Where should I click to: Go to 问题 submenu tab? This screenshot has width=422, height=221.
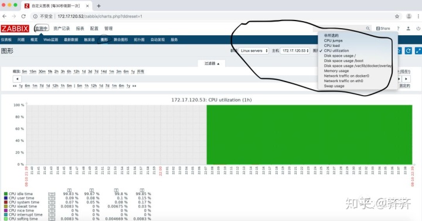click(21, 40)
